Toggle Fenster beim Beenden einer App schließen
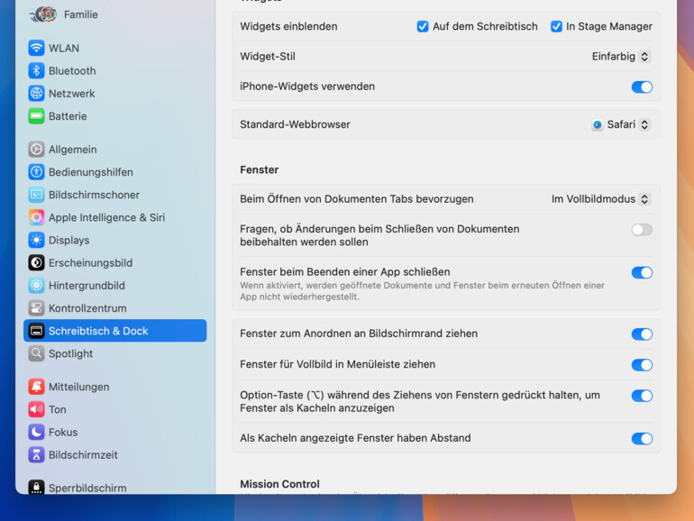This screenshot has width=694, height=521. [x=642, y=273]
